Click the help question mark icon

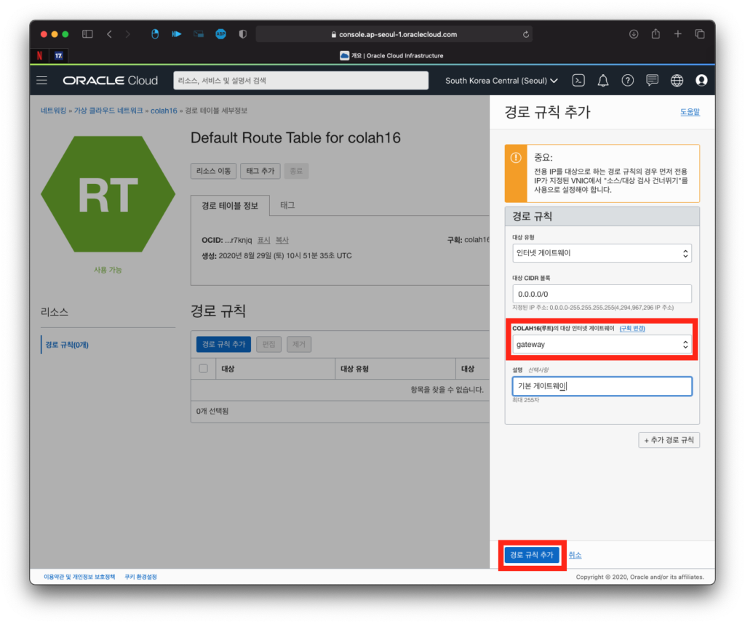[x=628, y=81]
